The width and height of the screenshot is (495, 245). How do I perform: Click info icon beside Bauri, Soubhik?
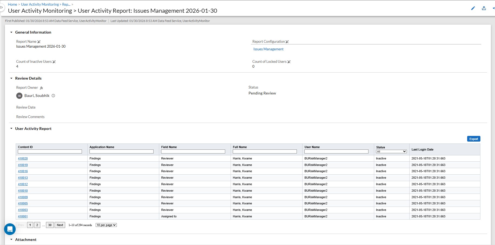(53, 96)
